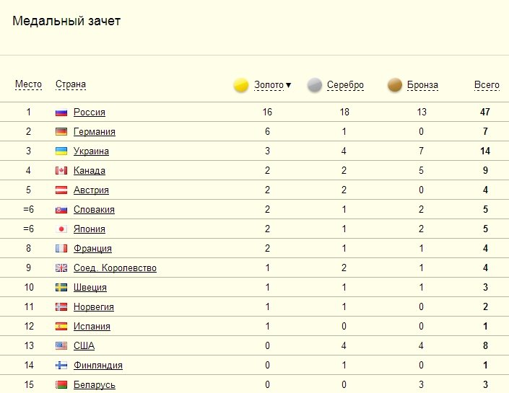Open the Финляндия country link

tap(98, 365)
